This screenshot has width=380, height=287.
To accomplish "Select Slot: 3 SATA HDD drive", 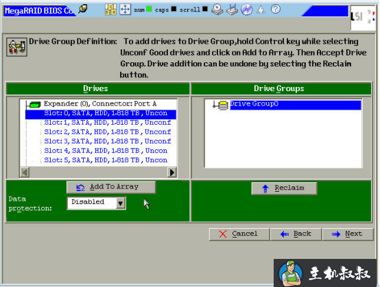I will point(108,141).
